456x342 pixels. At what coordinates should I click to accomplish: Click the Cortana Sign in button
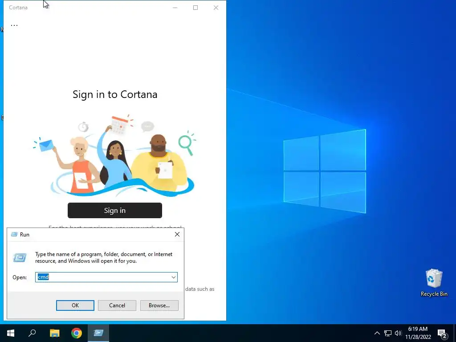(x=114, y=210)
